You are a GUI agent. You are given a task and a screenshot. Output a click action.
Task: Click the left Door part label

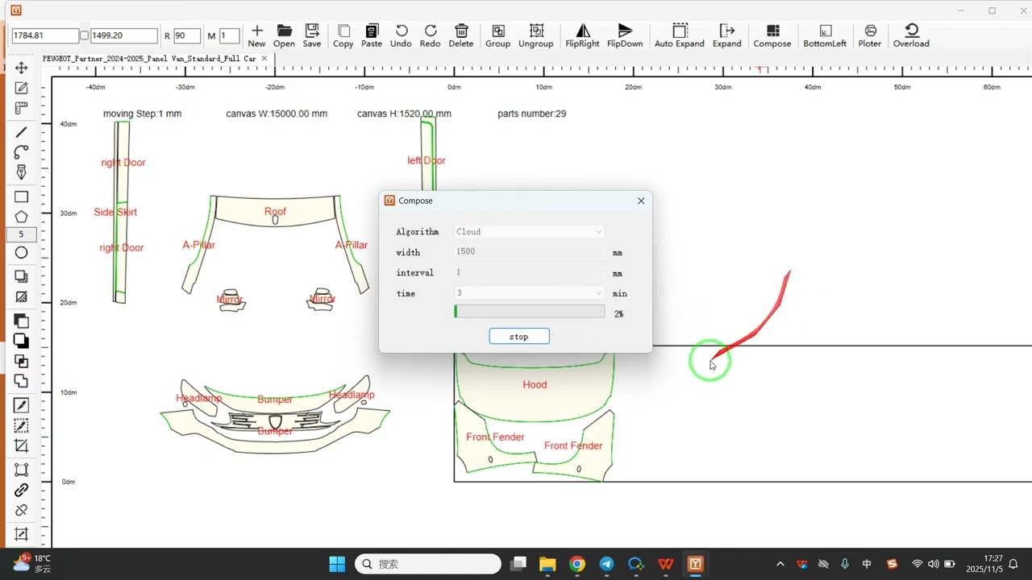[427, 161]
